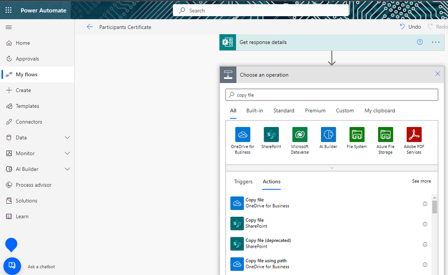Select the Actions tab

point(272,182)
